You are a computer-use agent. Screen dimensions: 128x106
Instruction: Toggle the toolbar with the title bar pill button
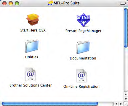pos(123,3)
